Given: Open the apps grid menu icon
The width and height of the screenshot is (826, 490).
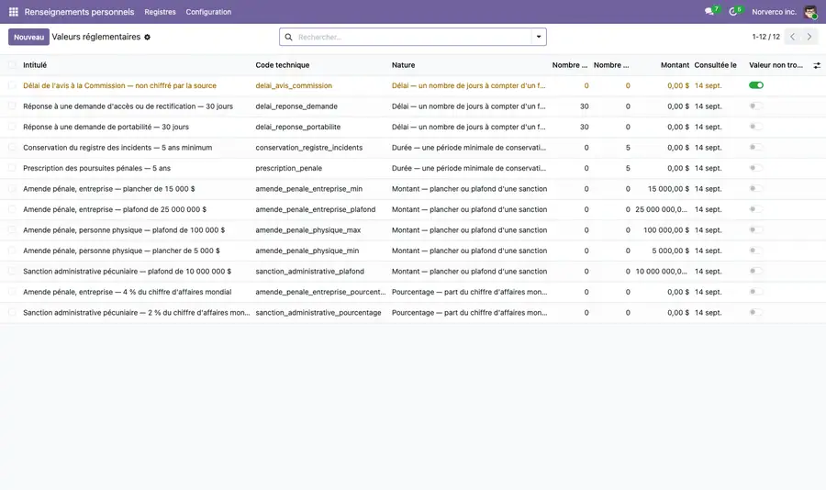Looking at the screenshot, I should (13, 12).
